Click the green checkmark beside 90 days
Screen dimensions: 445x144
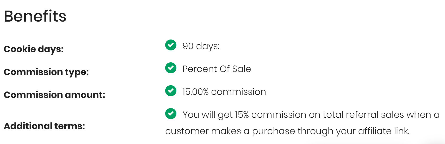click(171, 45)
